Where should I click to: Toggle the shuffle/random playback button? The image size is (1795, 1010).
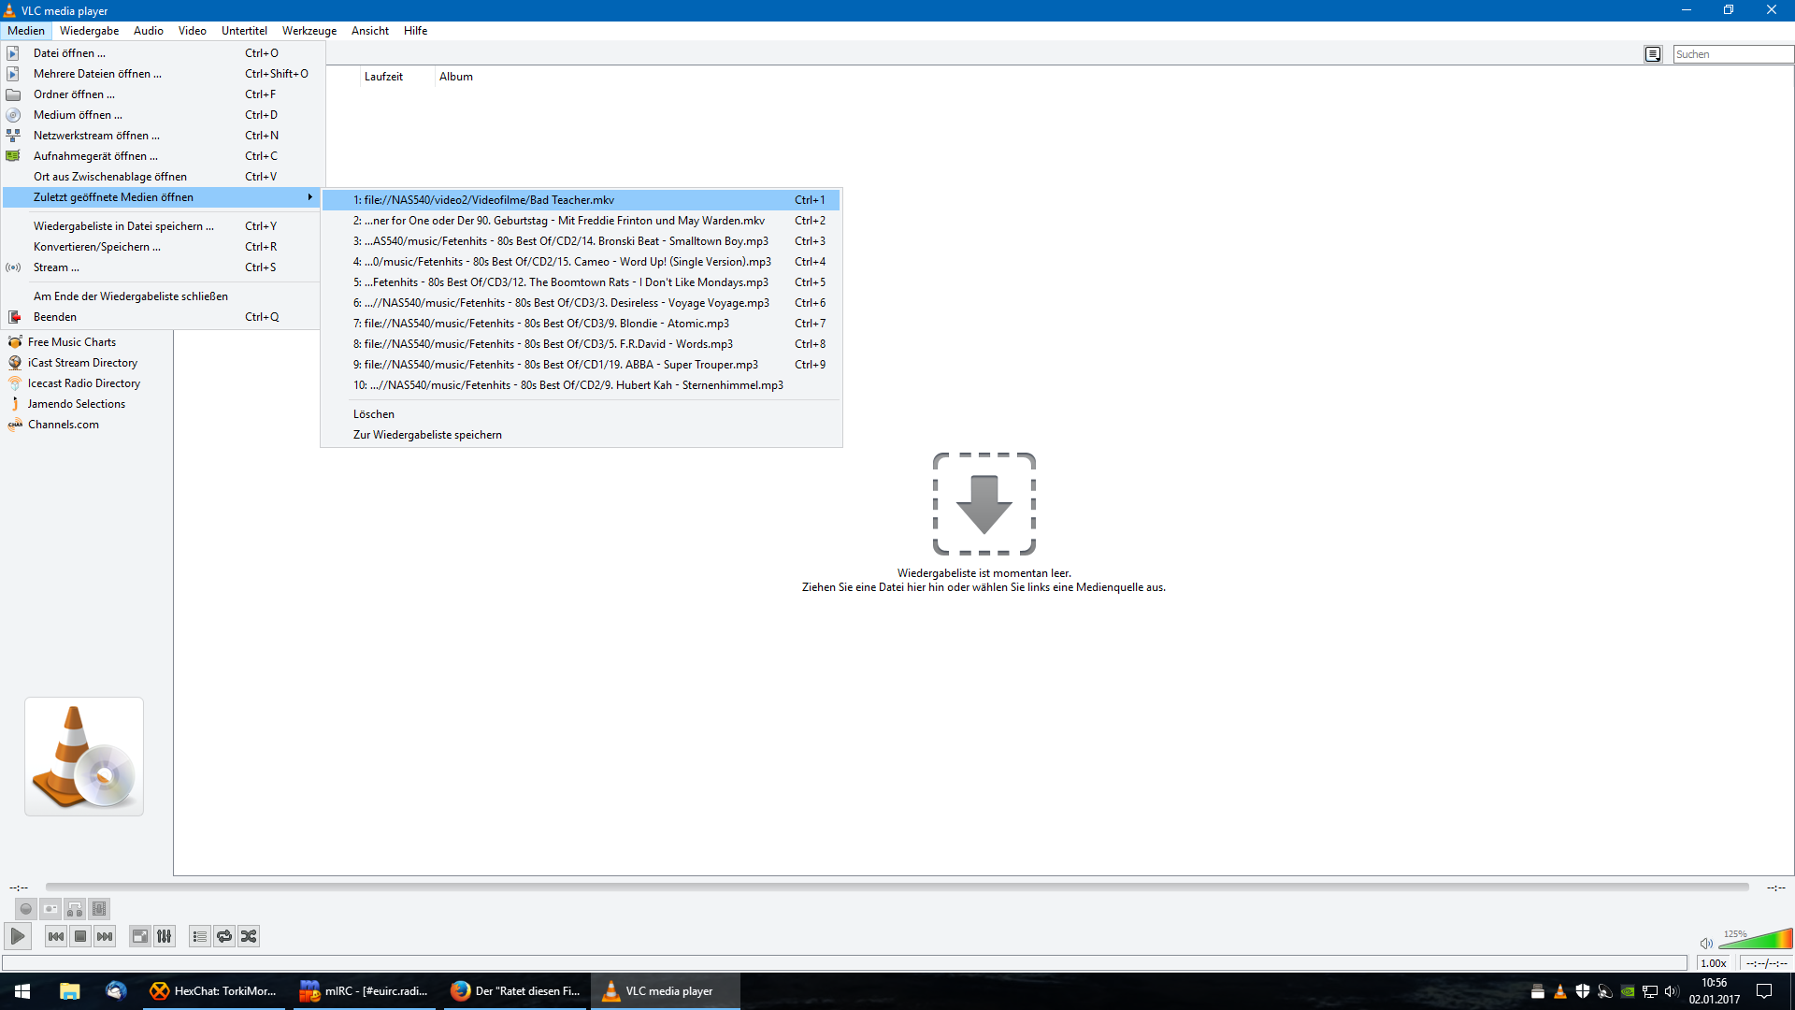tap(249, 936)
